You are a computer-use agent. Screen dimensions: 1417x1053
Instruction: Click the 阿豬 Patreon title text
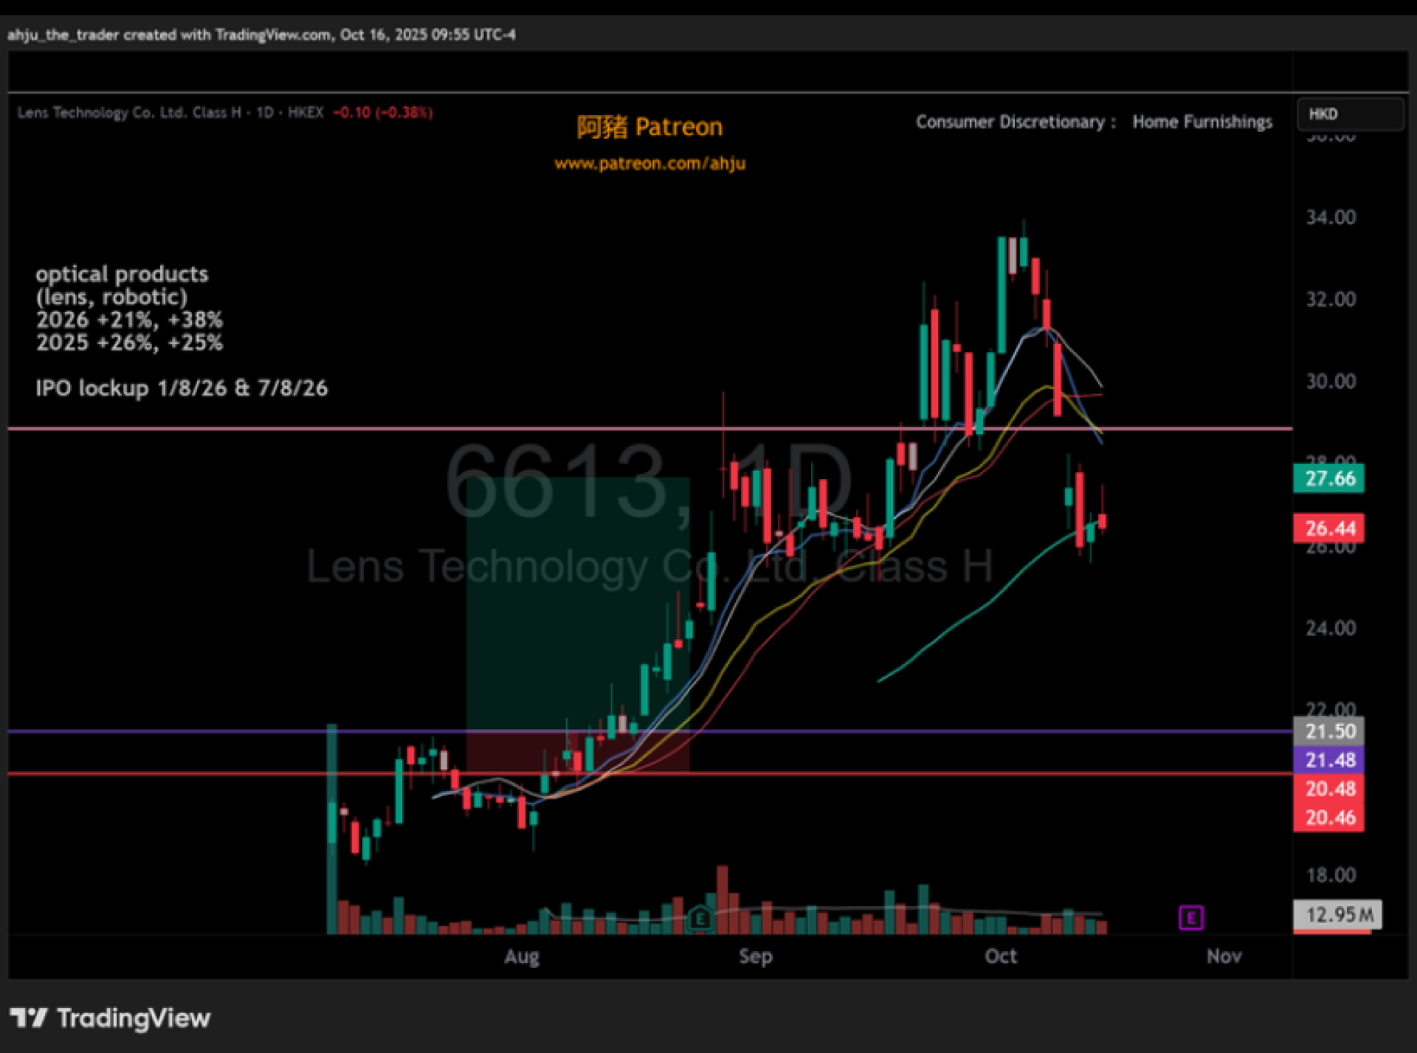[649, 127]
